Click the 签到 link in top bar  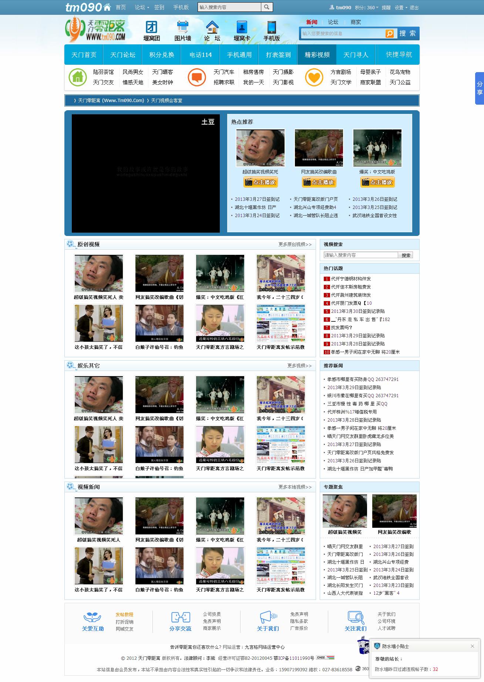pyautogui.click(x=159, y=7)
